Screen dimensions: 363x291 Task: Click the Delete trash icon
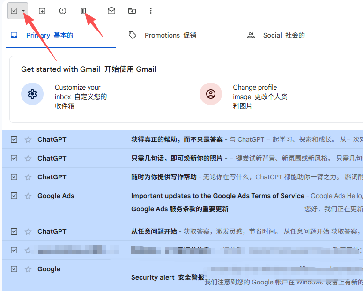pos(83,11)
